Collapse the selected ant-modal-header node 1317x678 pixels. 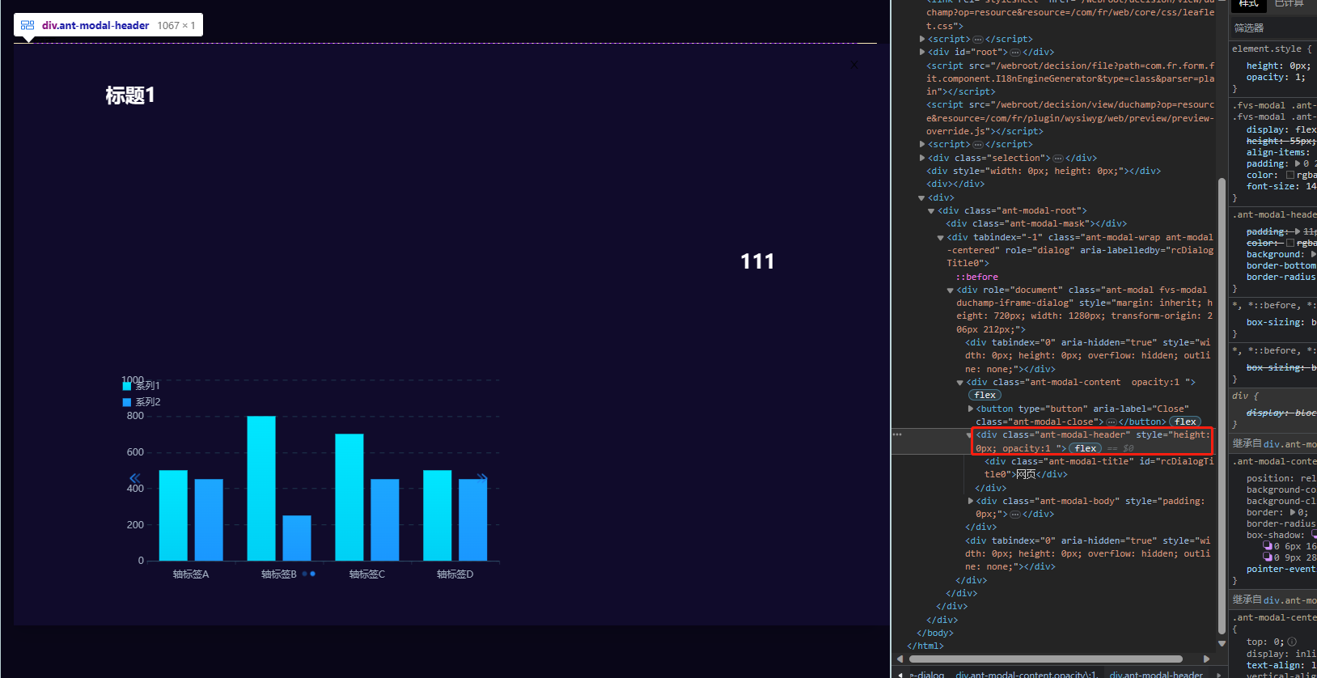coord(969,435)
